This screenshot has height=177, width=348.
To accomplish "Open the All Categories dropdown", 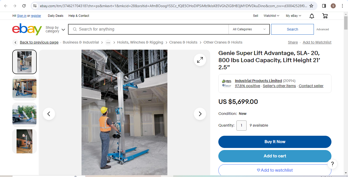I will 249,29.
